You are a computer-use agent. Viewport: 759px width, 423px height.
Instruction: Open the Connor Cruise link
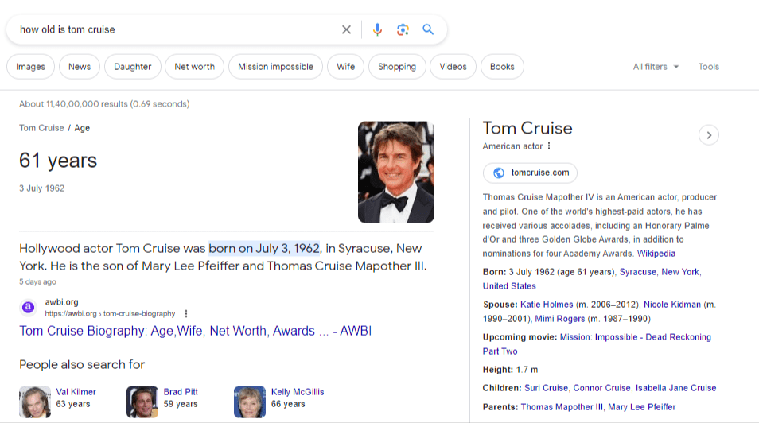[x=601, y=388]
